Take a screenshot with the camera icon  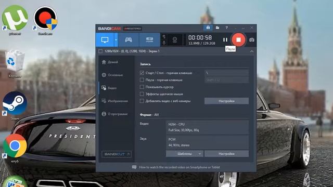[252, 40]
